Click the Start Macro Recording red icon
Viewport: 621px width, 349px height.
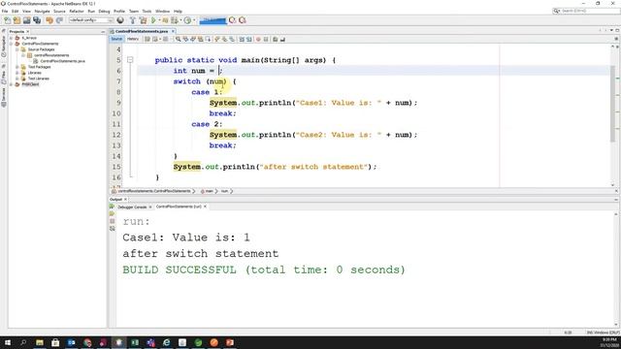[258, 39]
